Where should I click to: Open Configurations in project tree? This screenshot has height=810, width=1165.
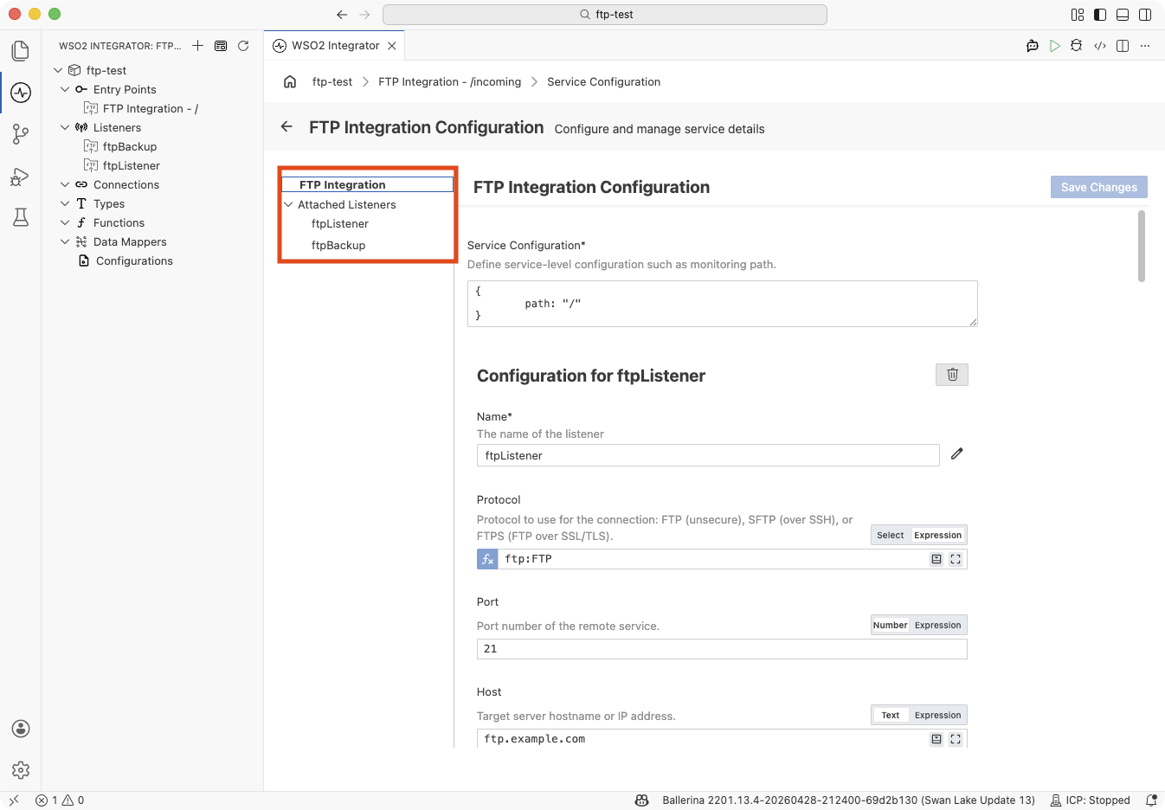coord(134,260)
